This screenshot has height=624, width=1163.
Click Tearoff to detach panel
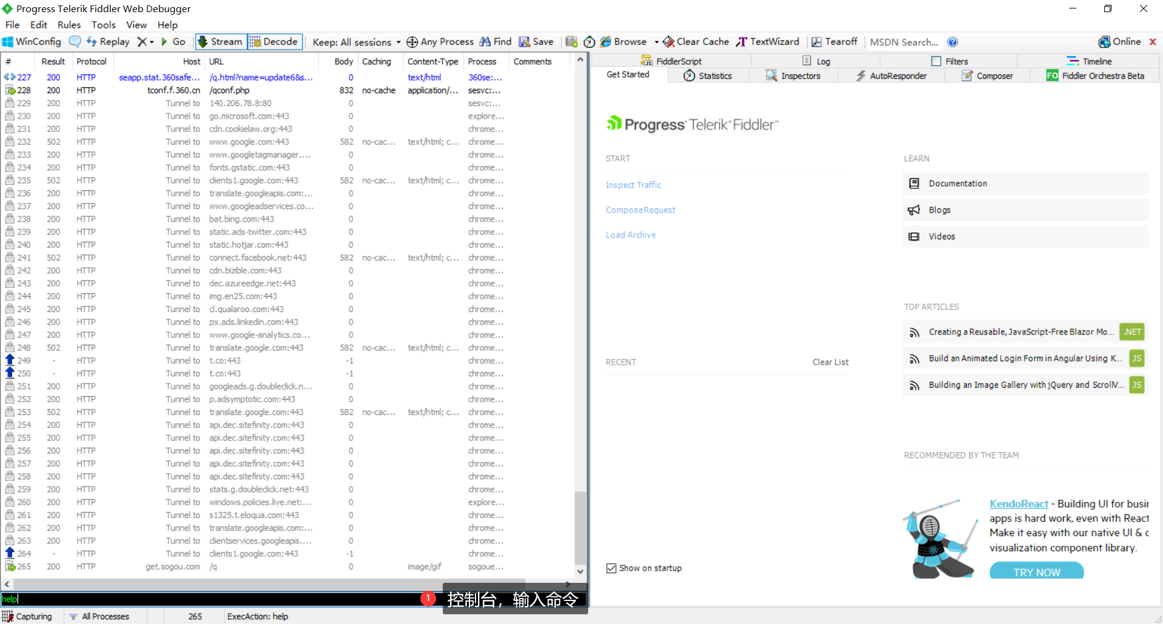click(835, 42)
